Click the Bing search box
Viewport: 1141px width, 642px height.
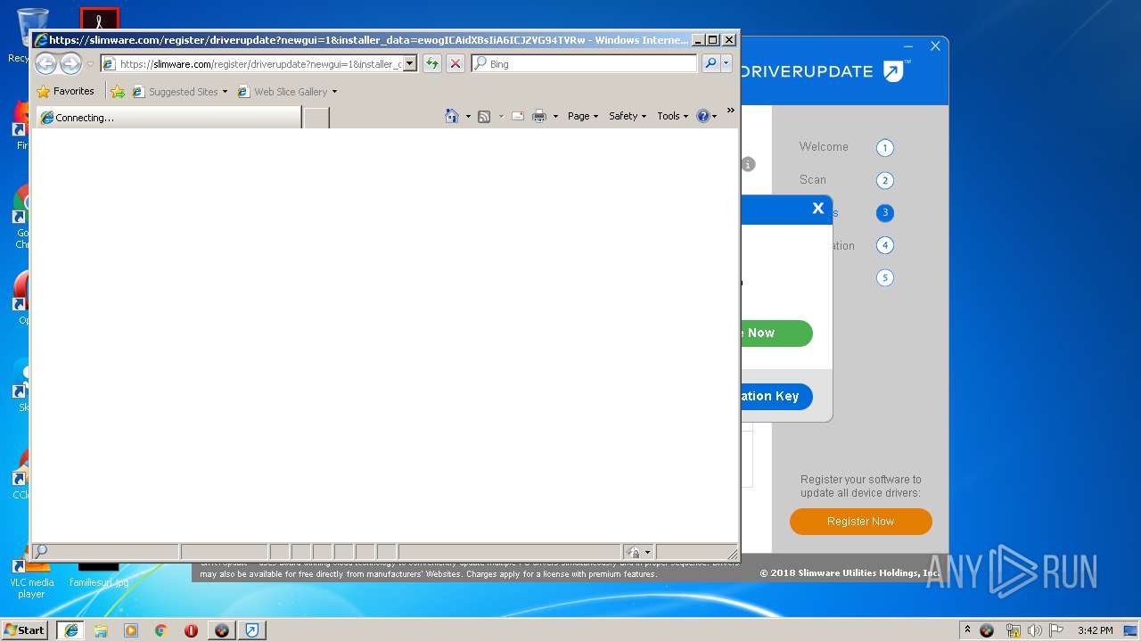click(585, 63)
